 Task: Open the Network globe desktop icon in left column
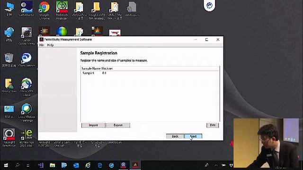(x=9, y=34)
